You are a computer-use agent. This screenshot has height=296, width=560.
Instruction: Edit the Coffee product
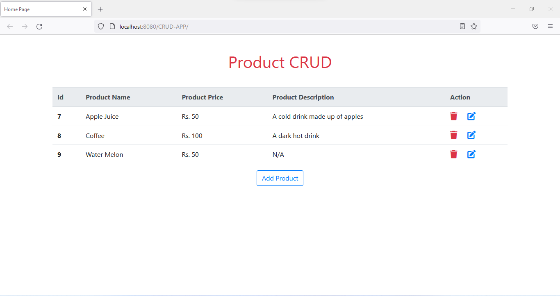pyautogui.click(x=471, y=135)
